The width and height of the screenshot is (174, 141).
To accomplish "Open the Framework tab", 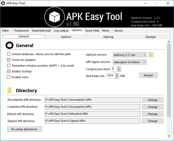I will point(21,31).
